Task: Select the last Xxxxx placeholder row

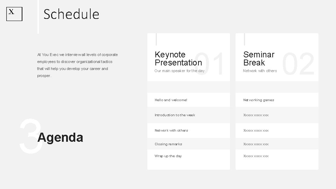Action: (256, 156)
